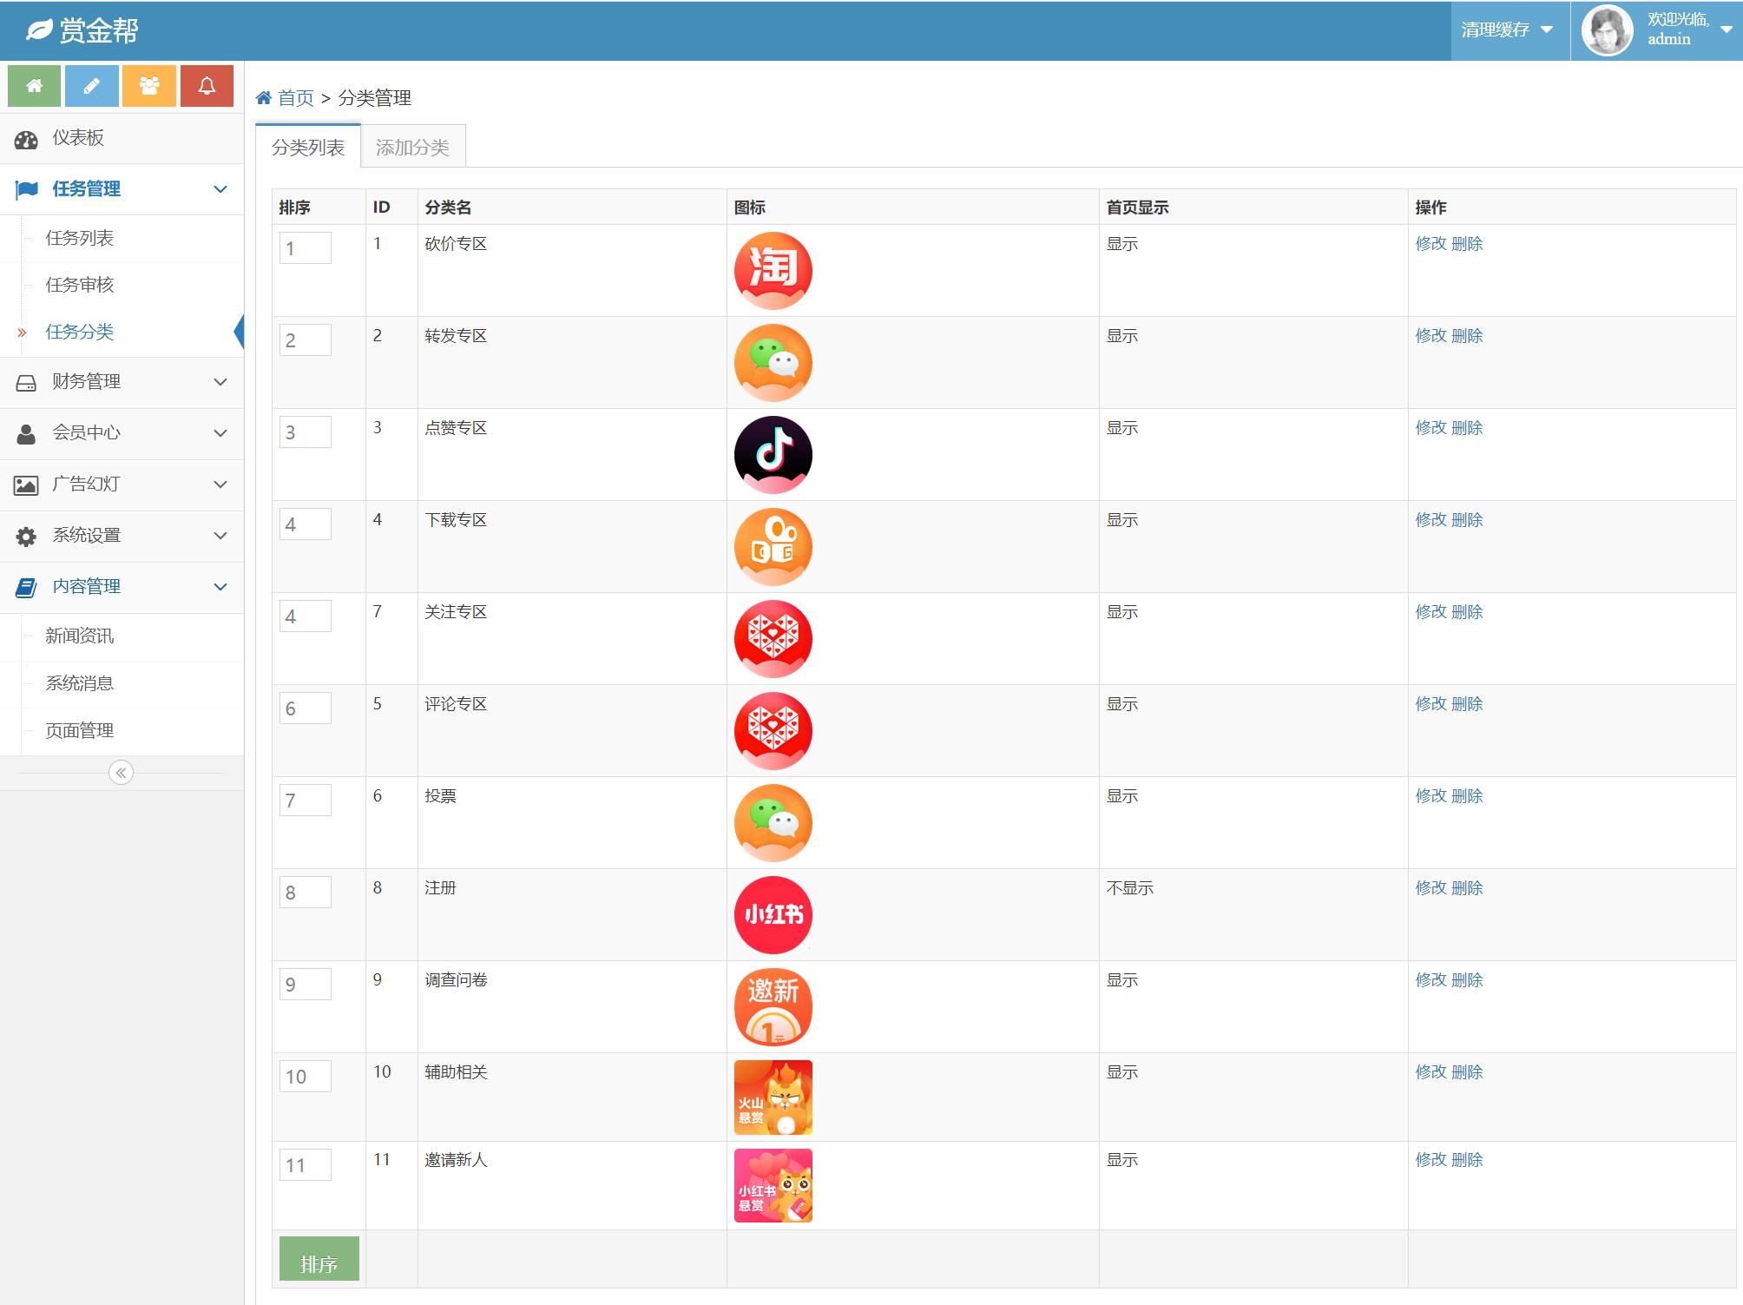Click the TikTok icon for 点赞专区
Screen dimensions: 1743x1305
773,454
